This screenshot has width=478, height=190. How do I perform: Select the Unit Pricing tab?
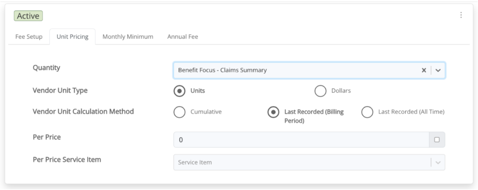pos(72,37)
